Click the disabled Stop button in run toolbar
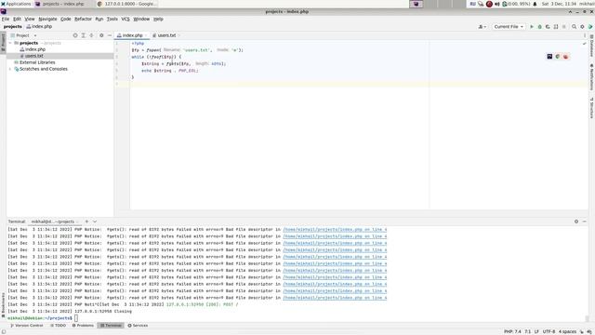 coord(564,27)
